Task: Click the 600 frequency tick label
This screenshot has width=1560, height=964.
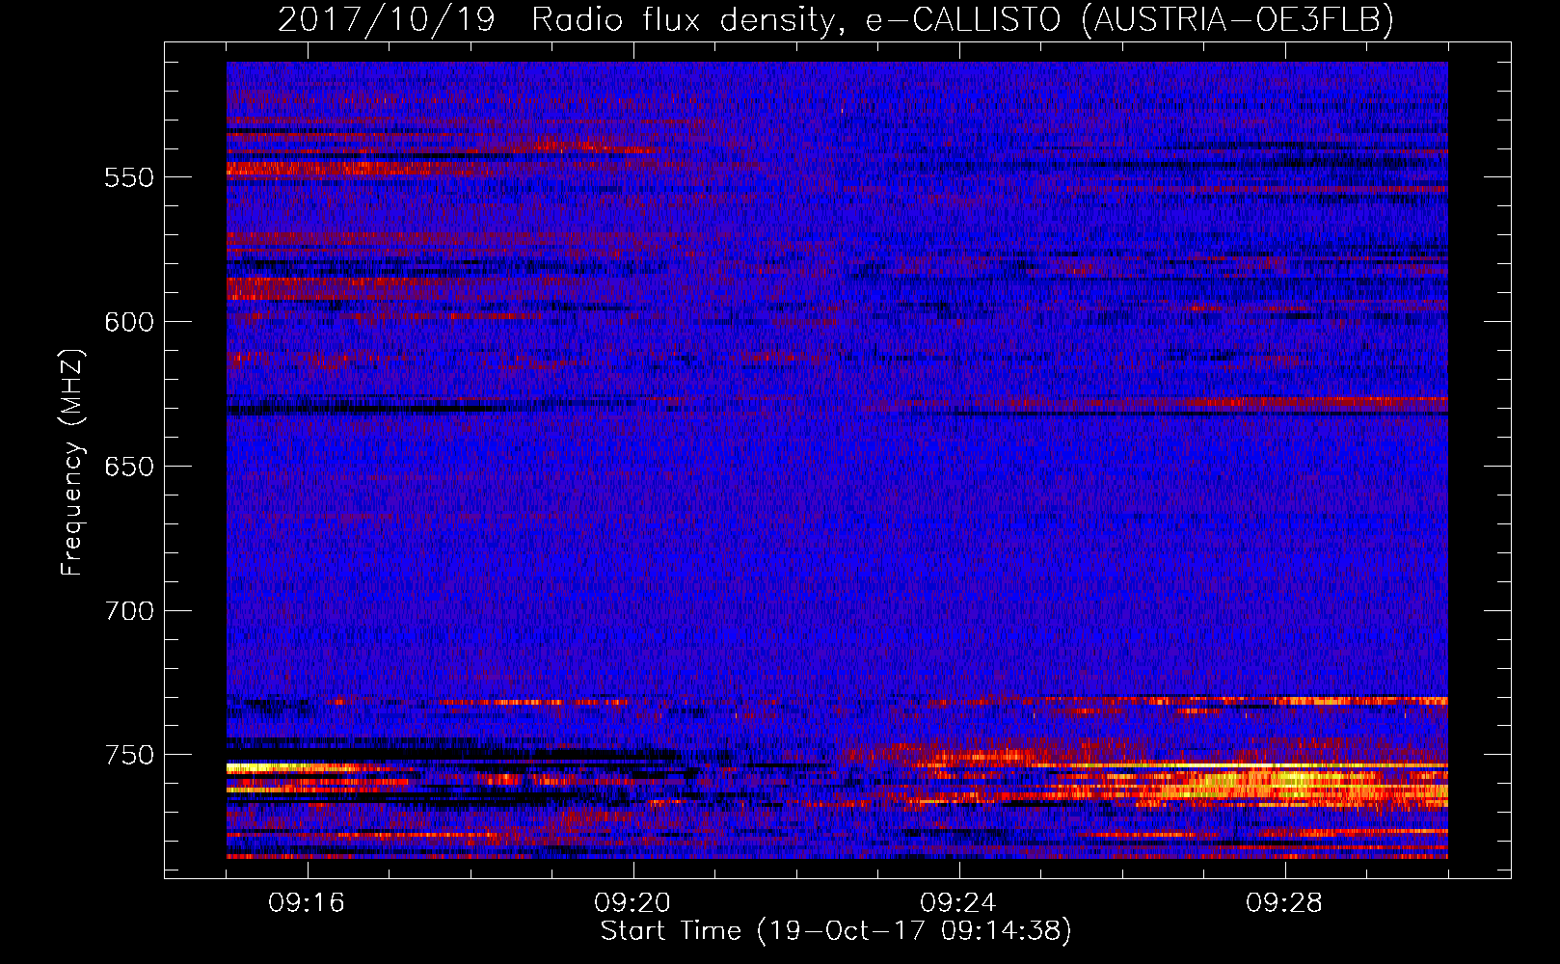Action: click(x=129, y=322)
